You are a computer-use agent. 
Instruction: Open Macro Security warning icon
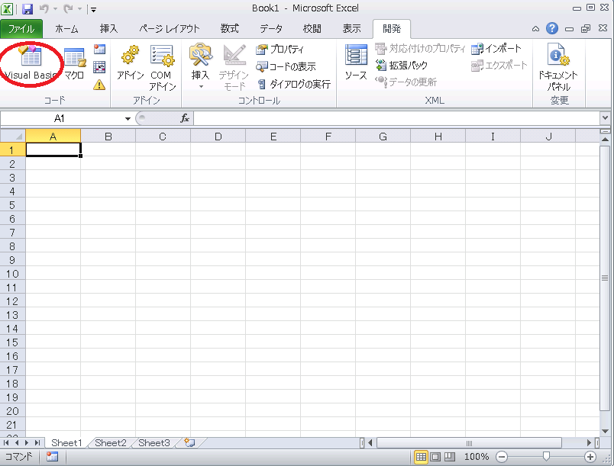(x=99, y=85)
